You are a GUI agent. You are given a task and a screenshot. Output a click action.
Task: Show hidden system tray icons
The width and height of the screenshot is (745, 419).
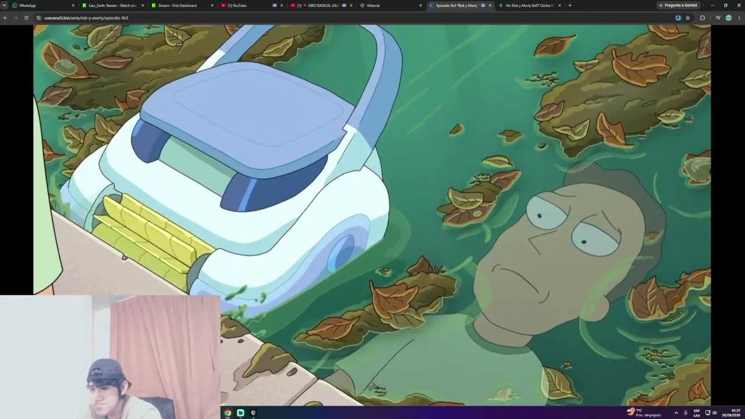point(676,413)
